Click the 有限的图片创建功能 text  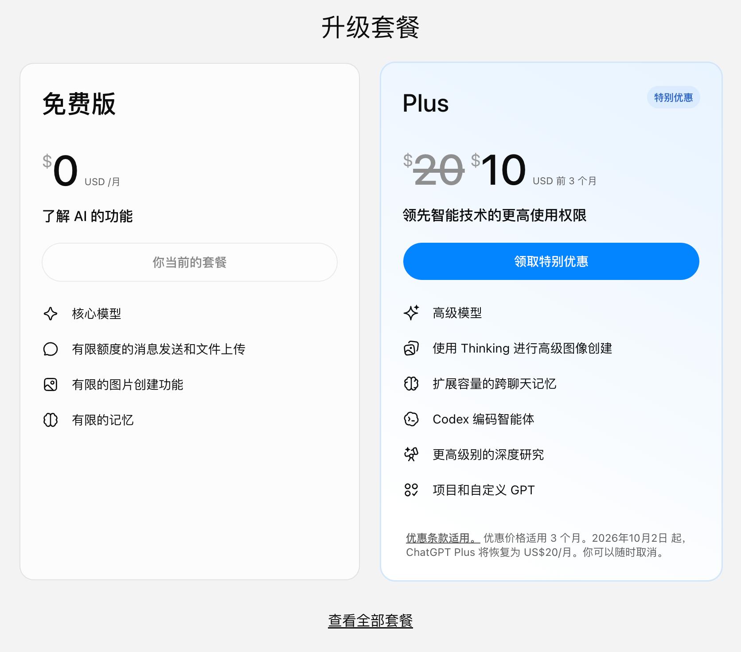pos(128,384)
